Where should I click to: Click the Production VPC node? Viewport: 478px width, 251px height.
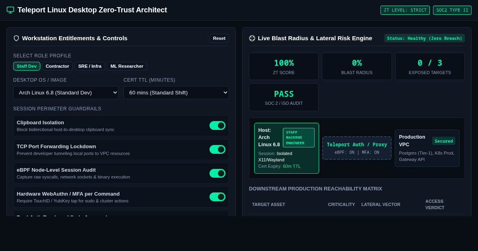(427, 148)
